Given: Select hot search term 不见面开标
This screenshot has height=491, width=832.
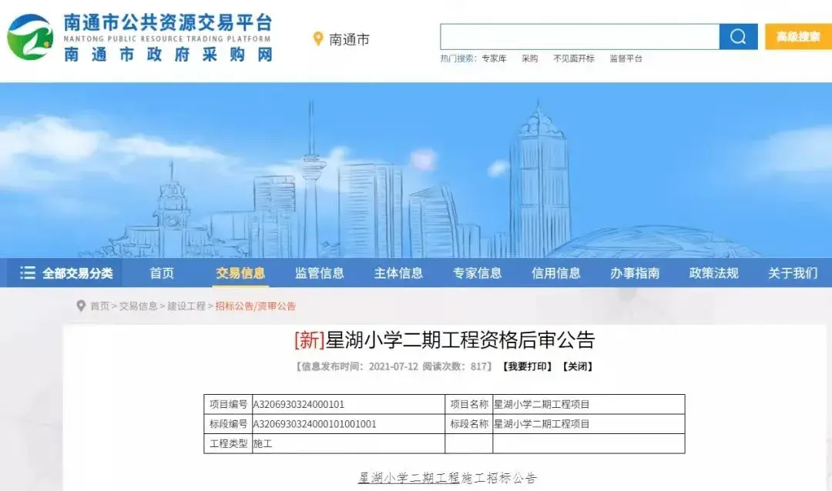Looking at the screenshot, I should [574, 58].
